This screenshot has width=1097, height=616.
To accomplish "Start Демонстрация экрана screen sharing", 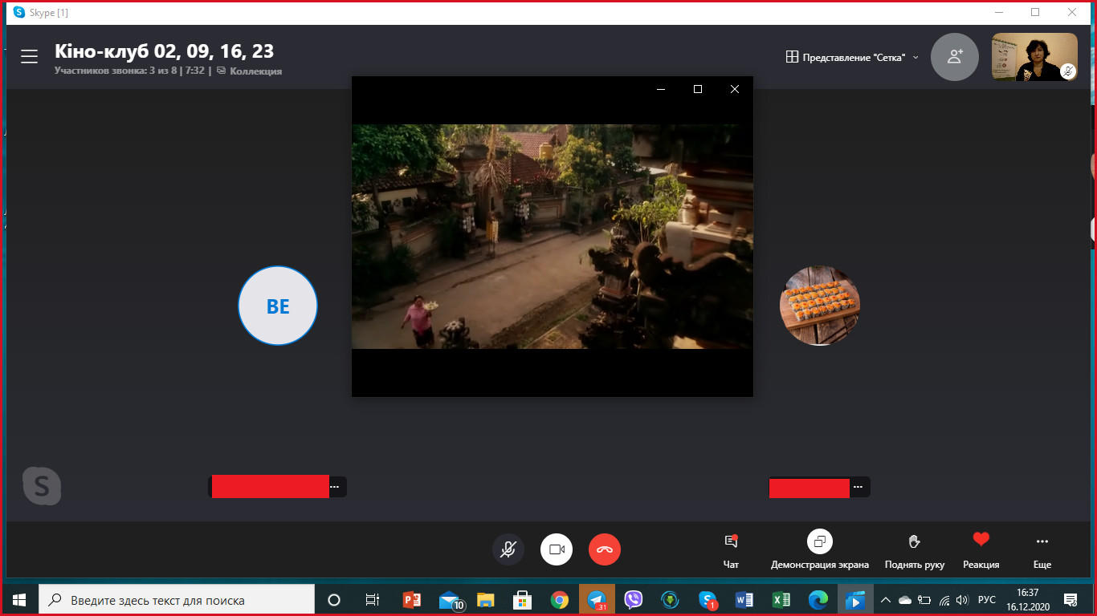I will pos(820,550).
